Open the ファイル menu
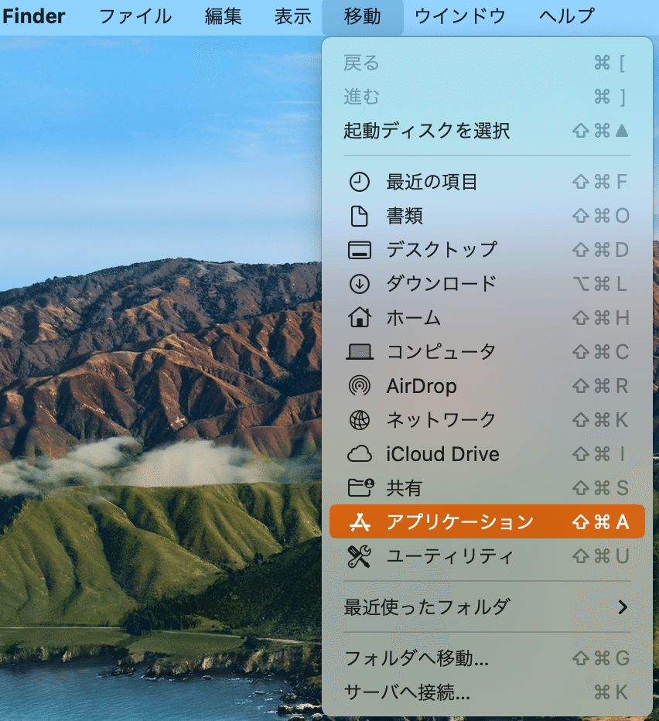Screen dimensions: 659x721 [135, 16]
